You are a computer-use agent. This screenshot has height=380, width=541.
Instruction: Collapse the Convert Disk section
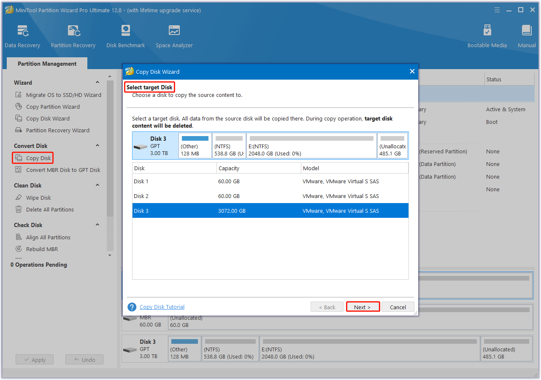97,145
